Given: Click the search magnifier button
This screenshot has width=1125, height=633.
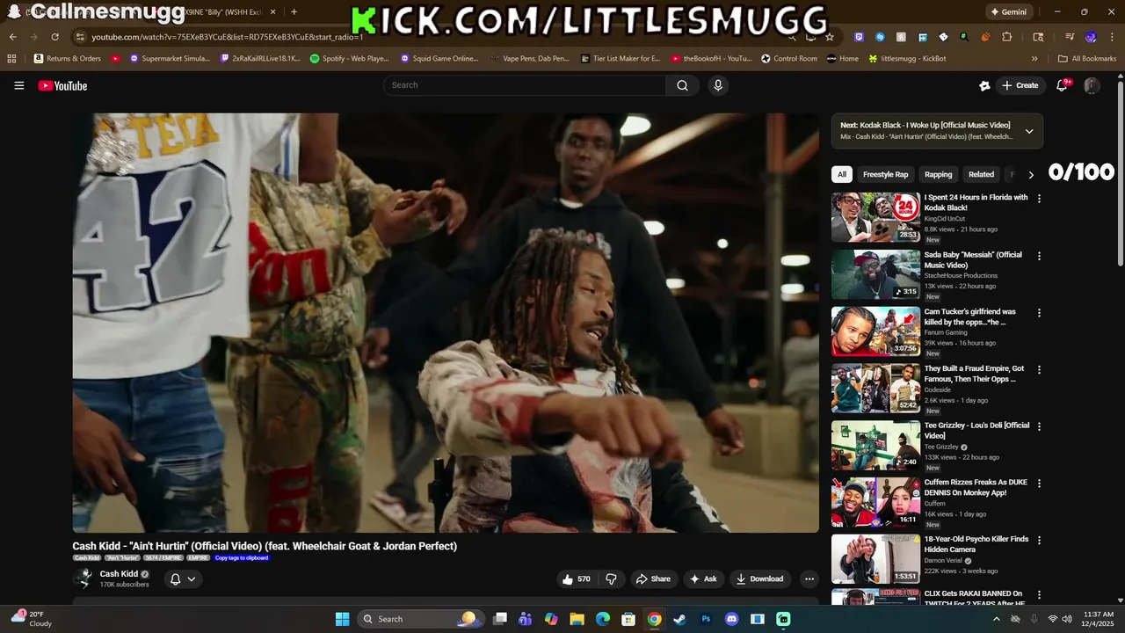Looking at the screenshot, I should tap(682, 85).
